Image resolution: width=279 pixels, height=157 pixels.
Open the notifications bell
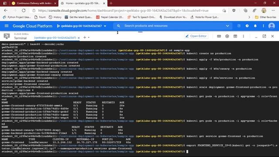(x=255, y=26)
